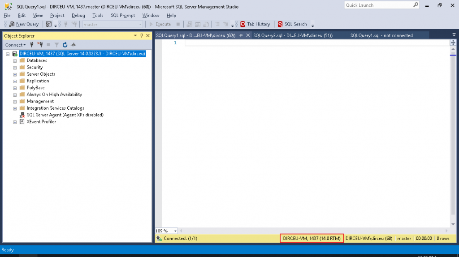
Task: Click the New Query toolbar button
Action: [24, 24]
